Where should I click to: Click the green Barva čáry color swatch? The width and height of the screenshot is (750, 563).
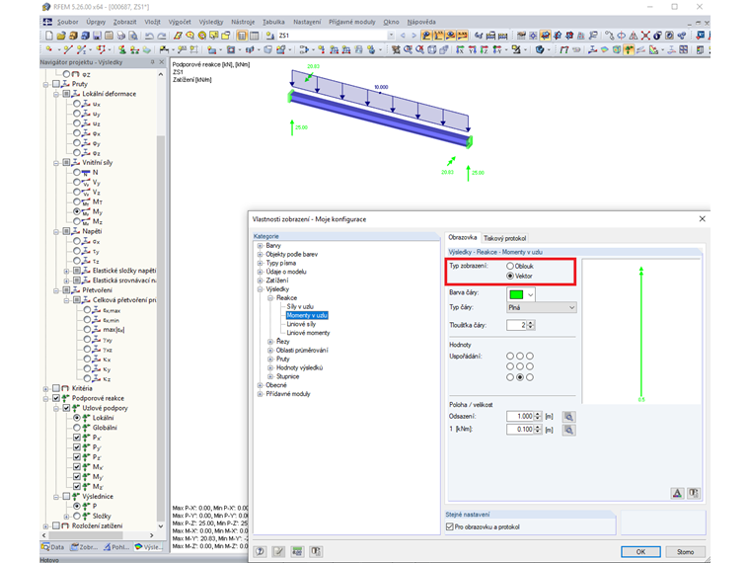point(516,294)
